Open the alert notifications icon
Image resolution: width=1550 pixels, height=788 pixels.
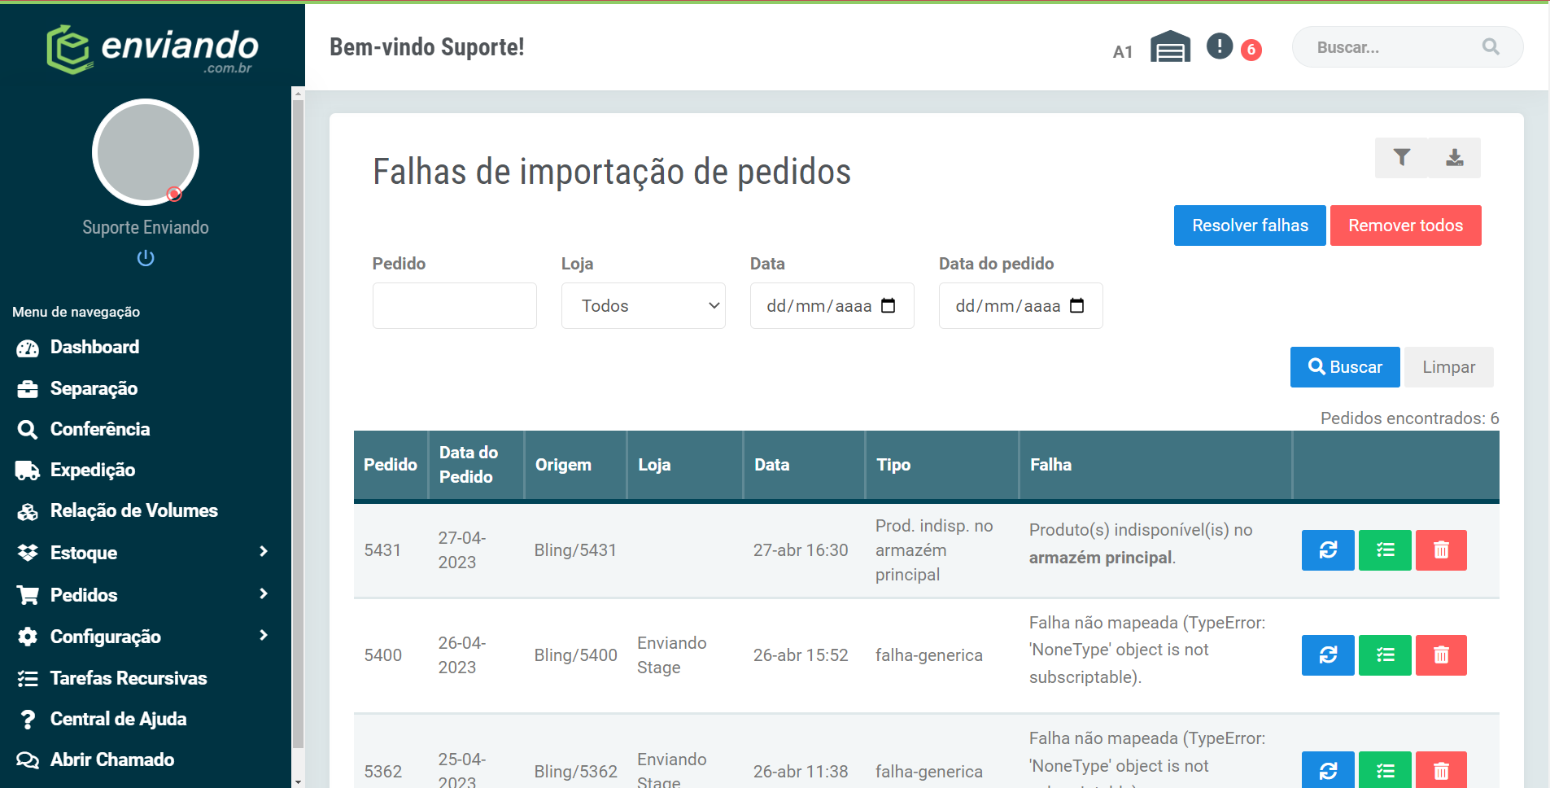tap(1219, 46)
